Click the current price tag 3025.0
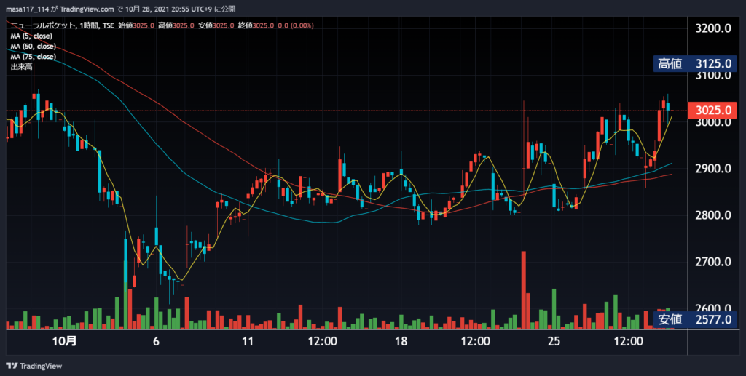The width and height of the screenshot is (746, 376). (x=713, y=111)
